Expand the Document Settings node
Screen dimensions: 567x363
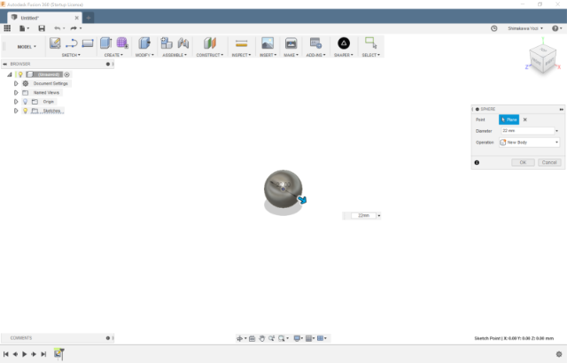[16, 83]
